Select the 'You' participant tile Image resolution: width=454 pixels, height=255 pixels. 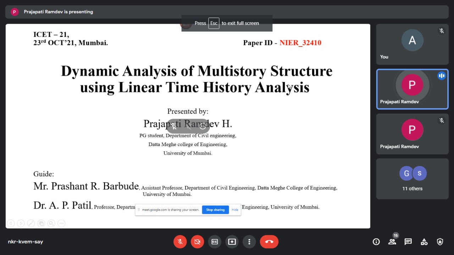pyautogui.click(x=412, y=44)
